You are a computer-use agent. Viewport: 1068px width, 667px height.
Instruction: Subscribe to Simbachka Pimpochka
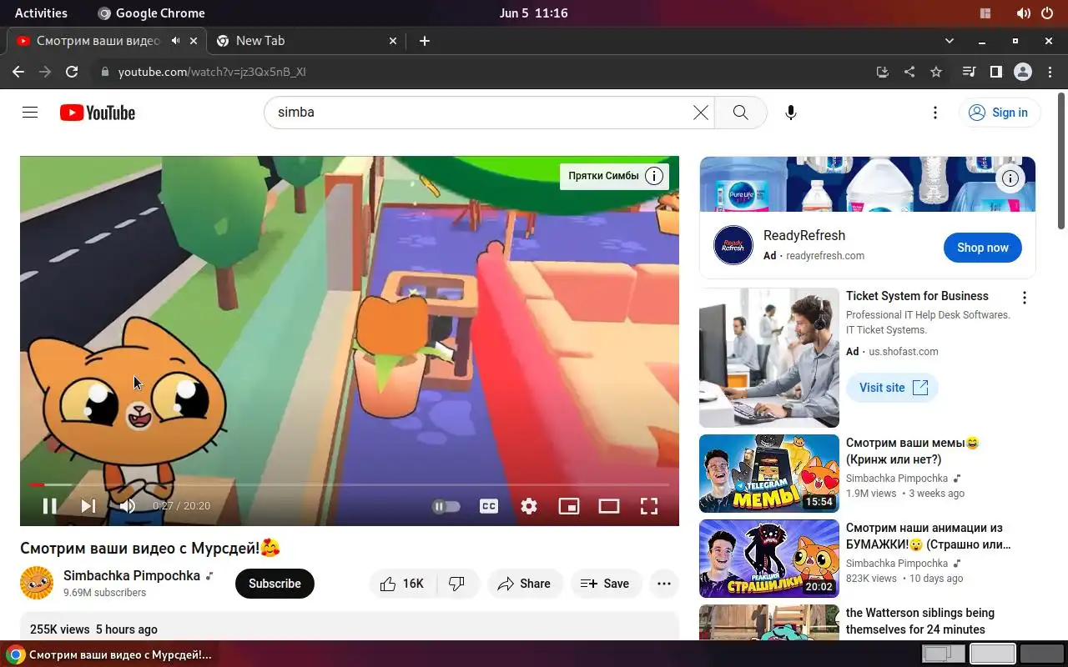[x=275, y=584]
